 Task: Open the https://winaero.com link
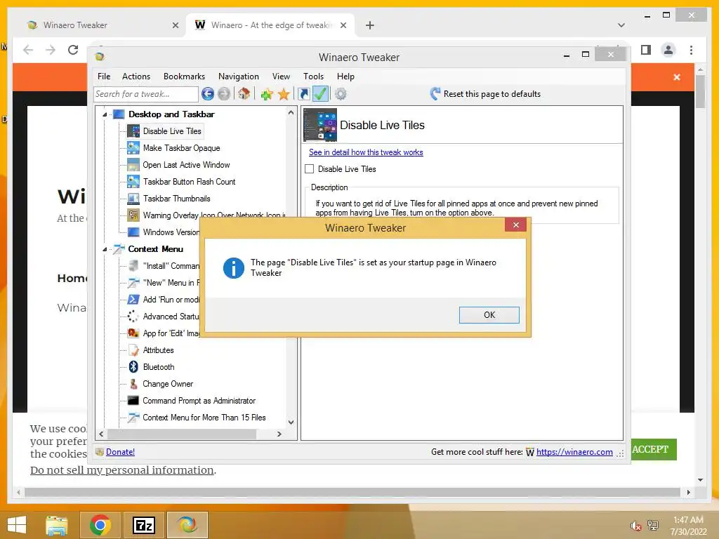point(574,452)
